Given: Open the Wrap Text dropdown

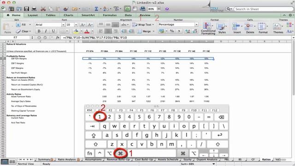Looking at the screenshot, I should tap(153, 24).
